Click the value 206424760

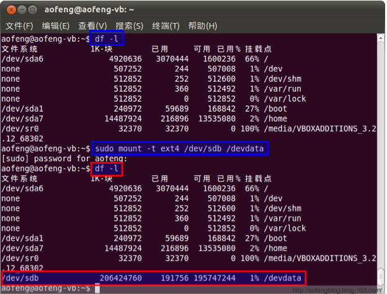pyautogui.click(x=121, y=278)
